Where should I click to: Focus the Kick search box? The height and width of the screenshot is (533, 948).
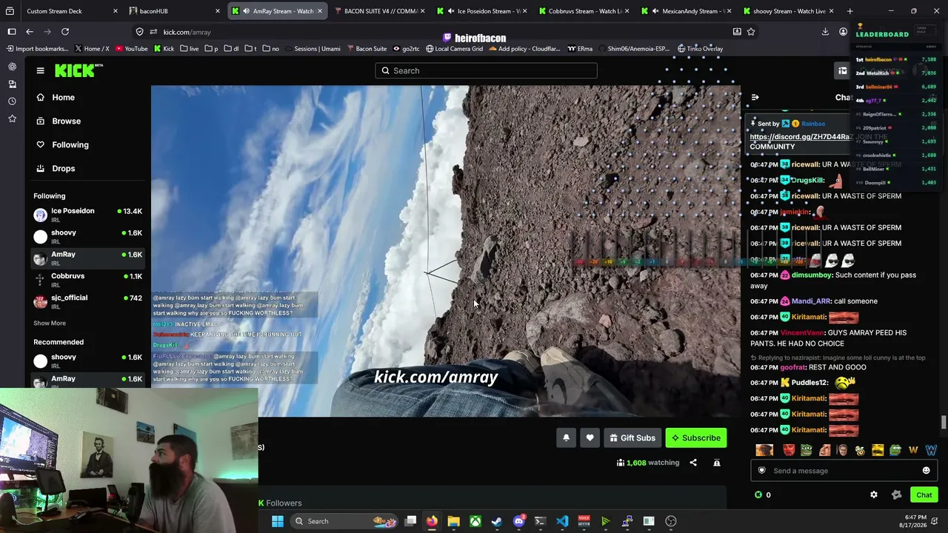click(486, 70)
